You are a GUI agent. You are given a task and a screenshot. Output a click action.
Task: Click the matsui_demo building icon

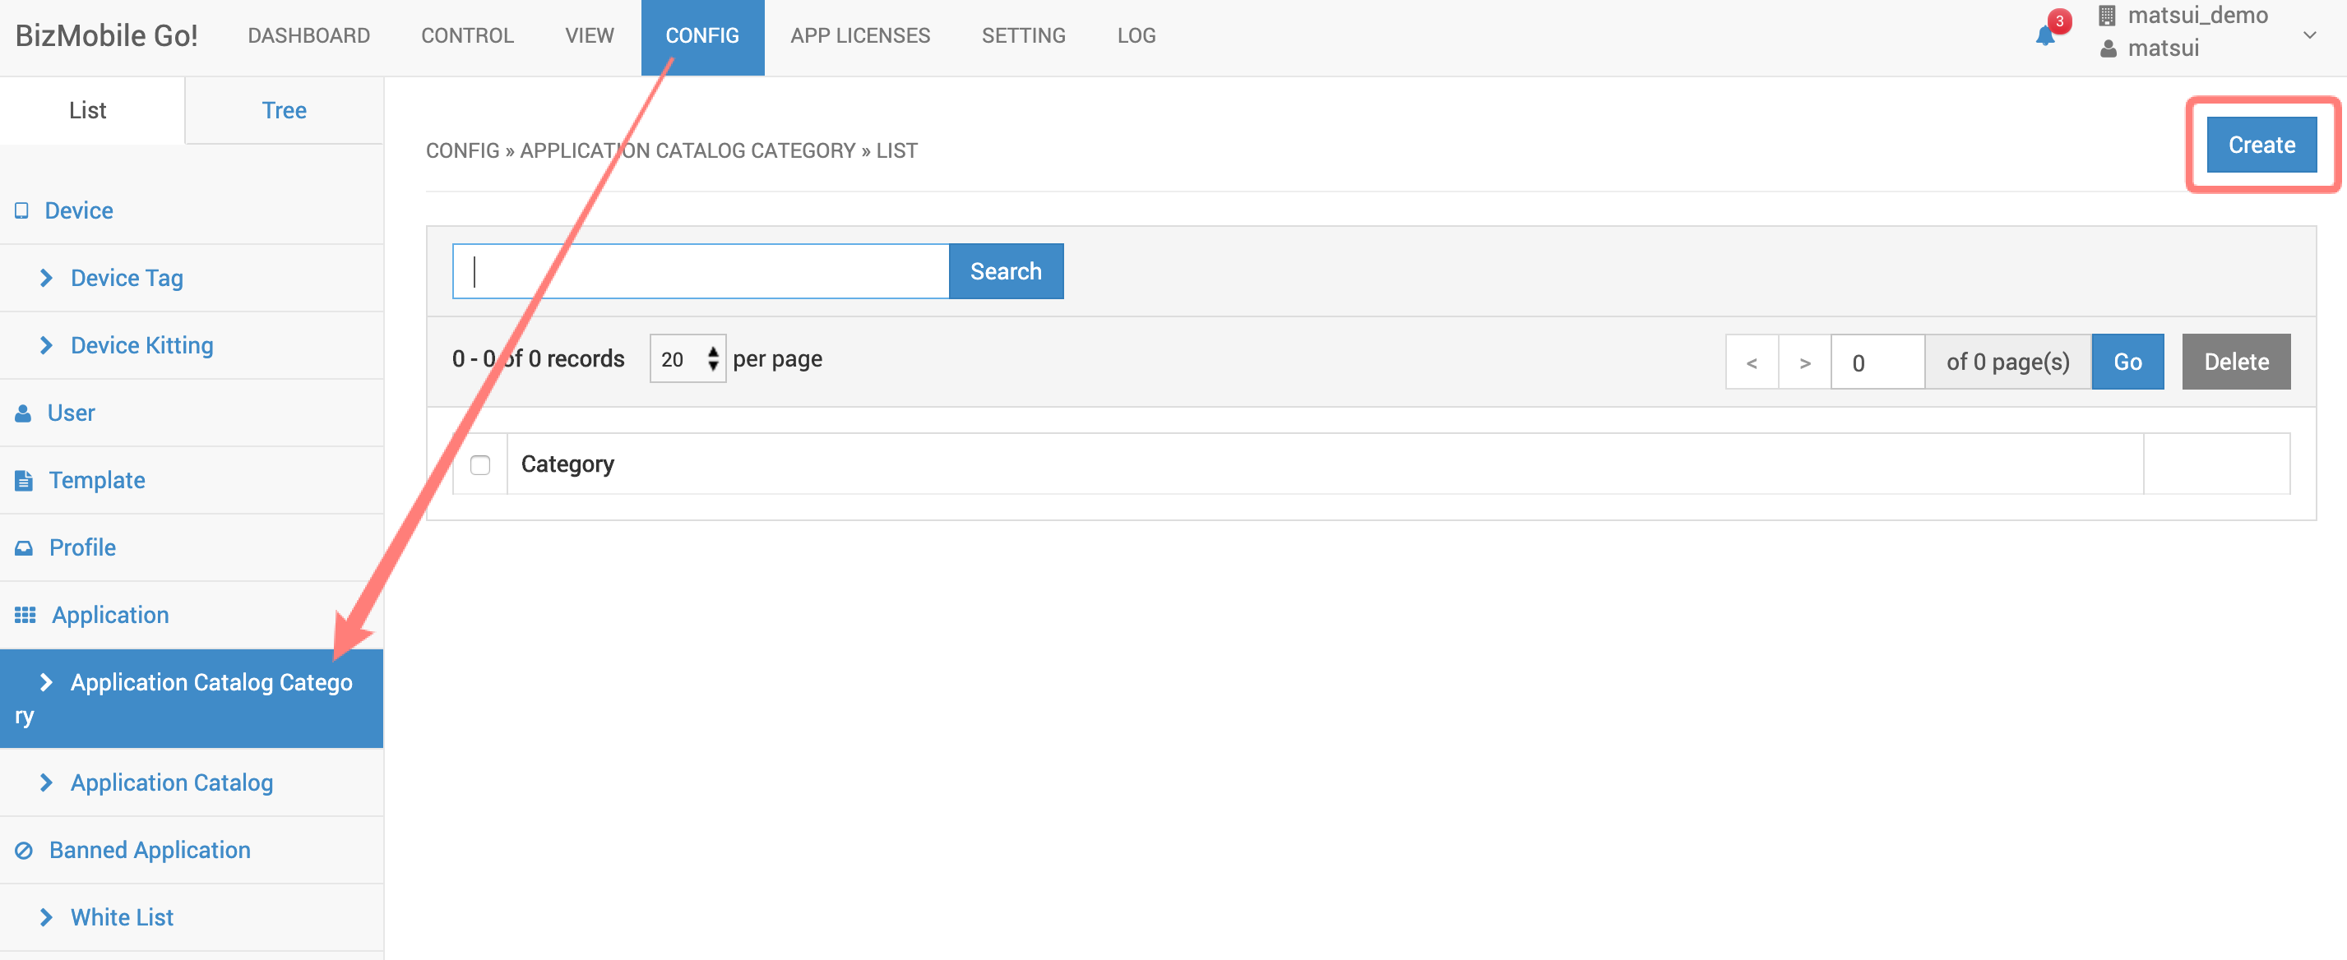pyautogui.click(x=2108, y=16)
